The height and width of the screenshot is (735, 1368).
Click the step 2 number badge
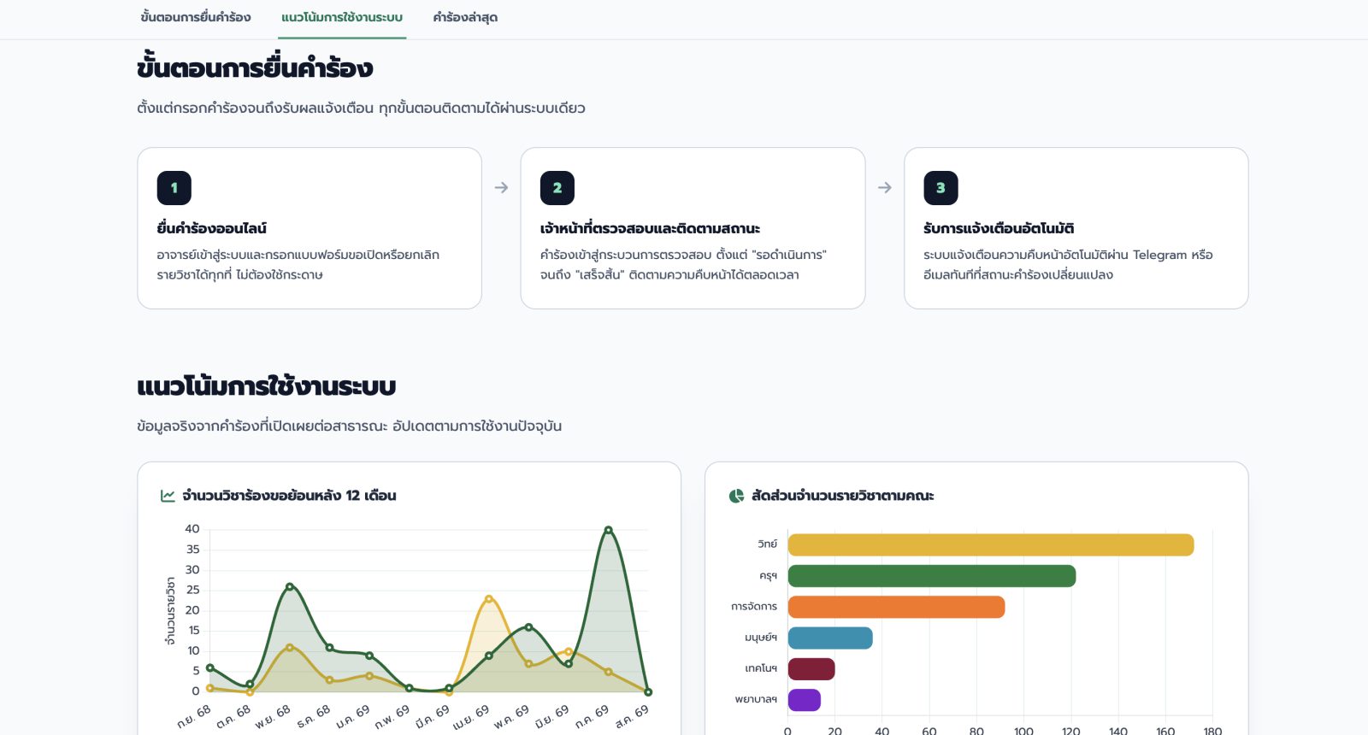(x=557, y=188)
